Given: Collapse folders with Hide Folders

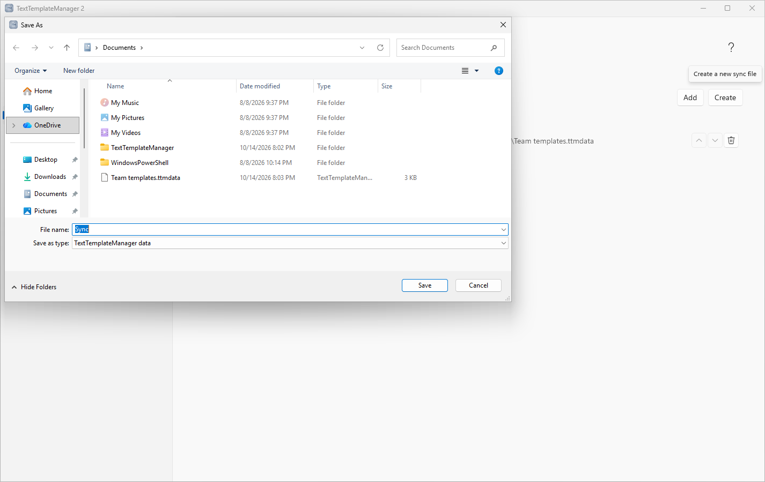Looking at the screenshot, I should click(x=34, y=287).
